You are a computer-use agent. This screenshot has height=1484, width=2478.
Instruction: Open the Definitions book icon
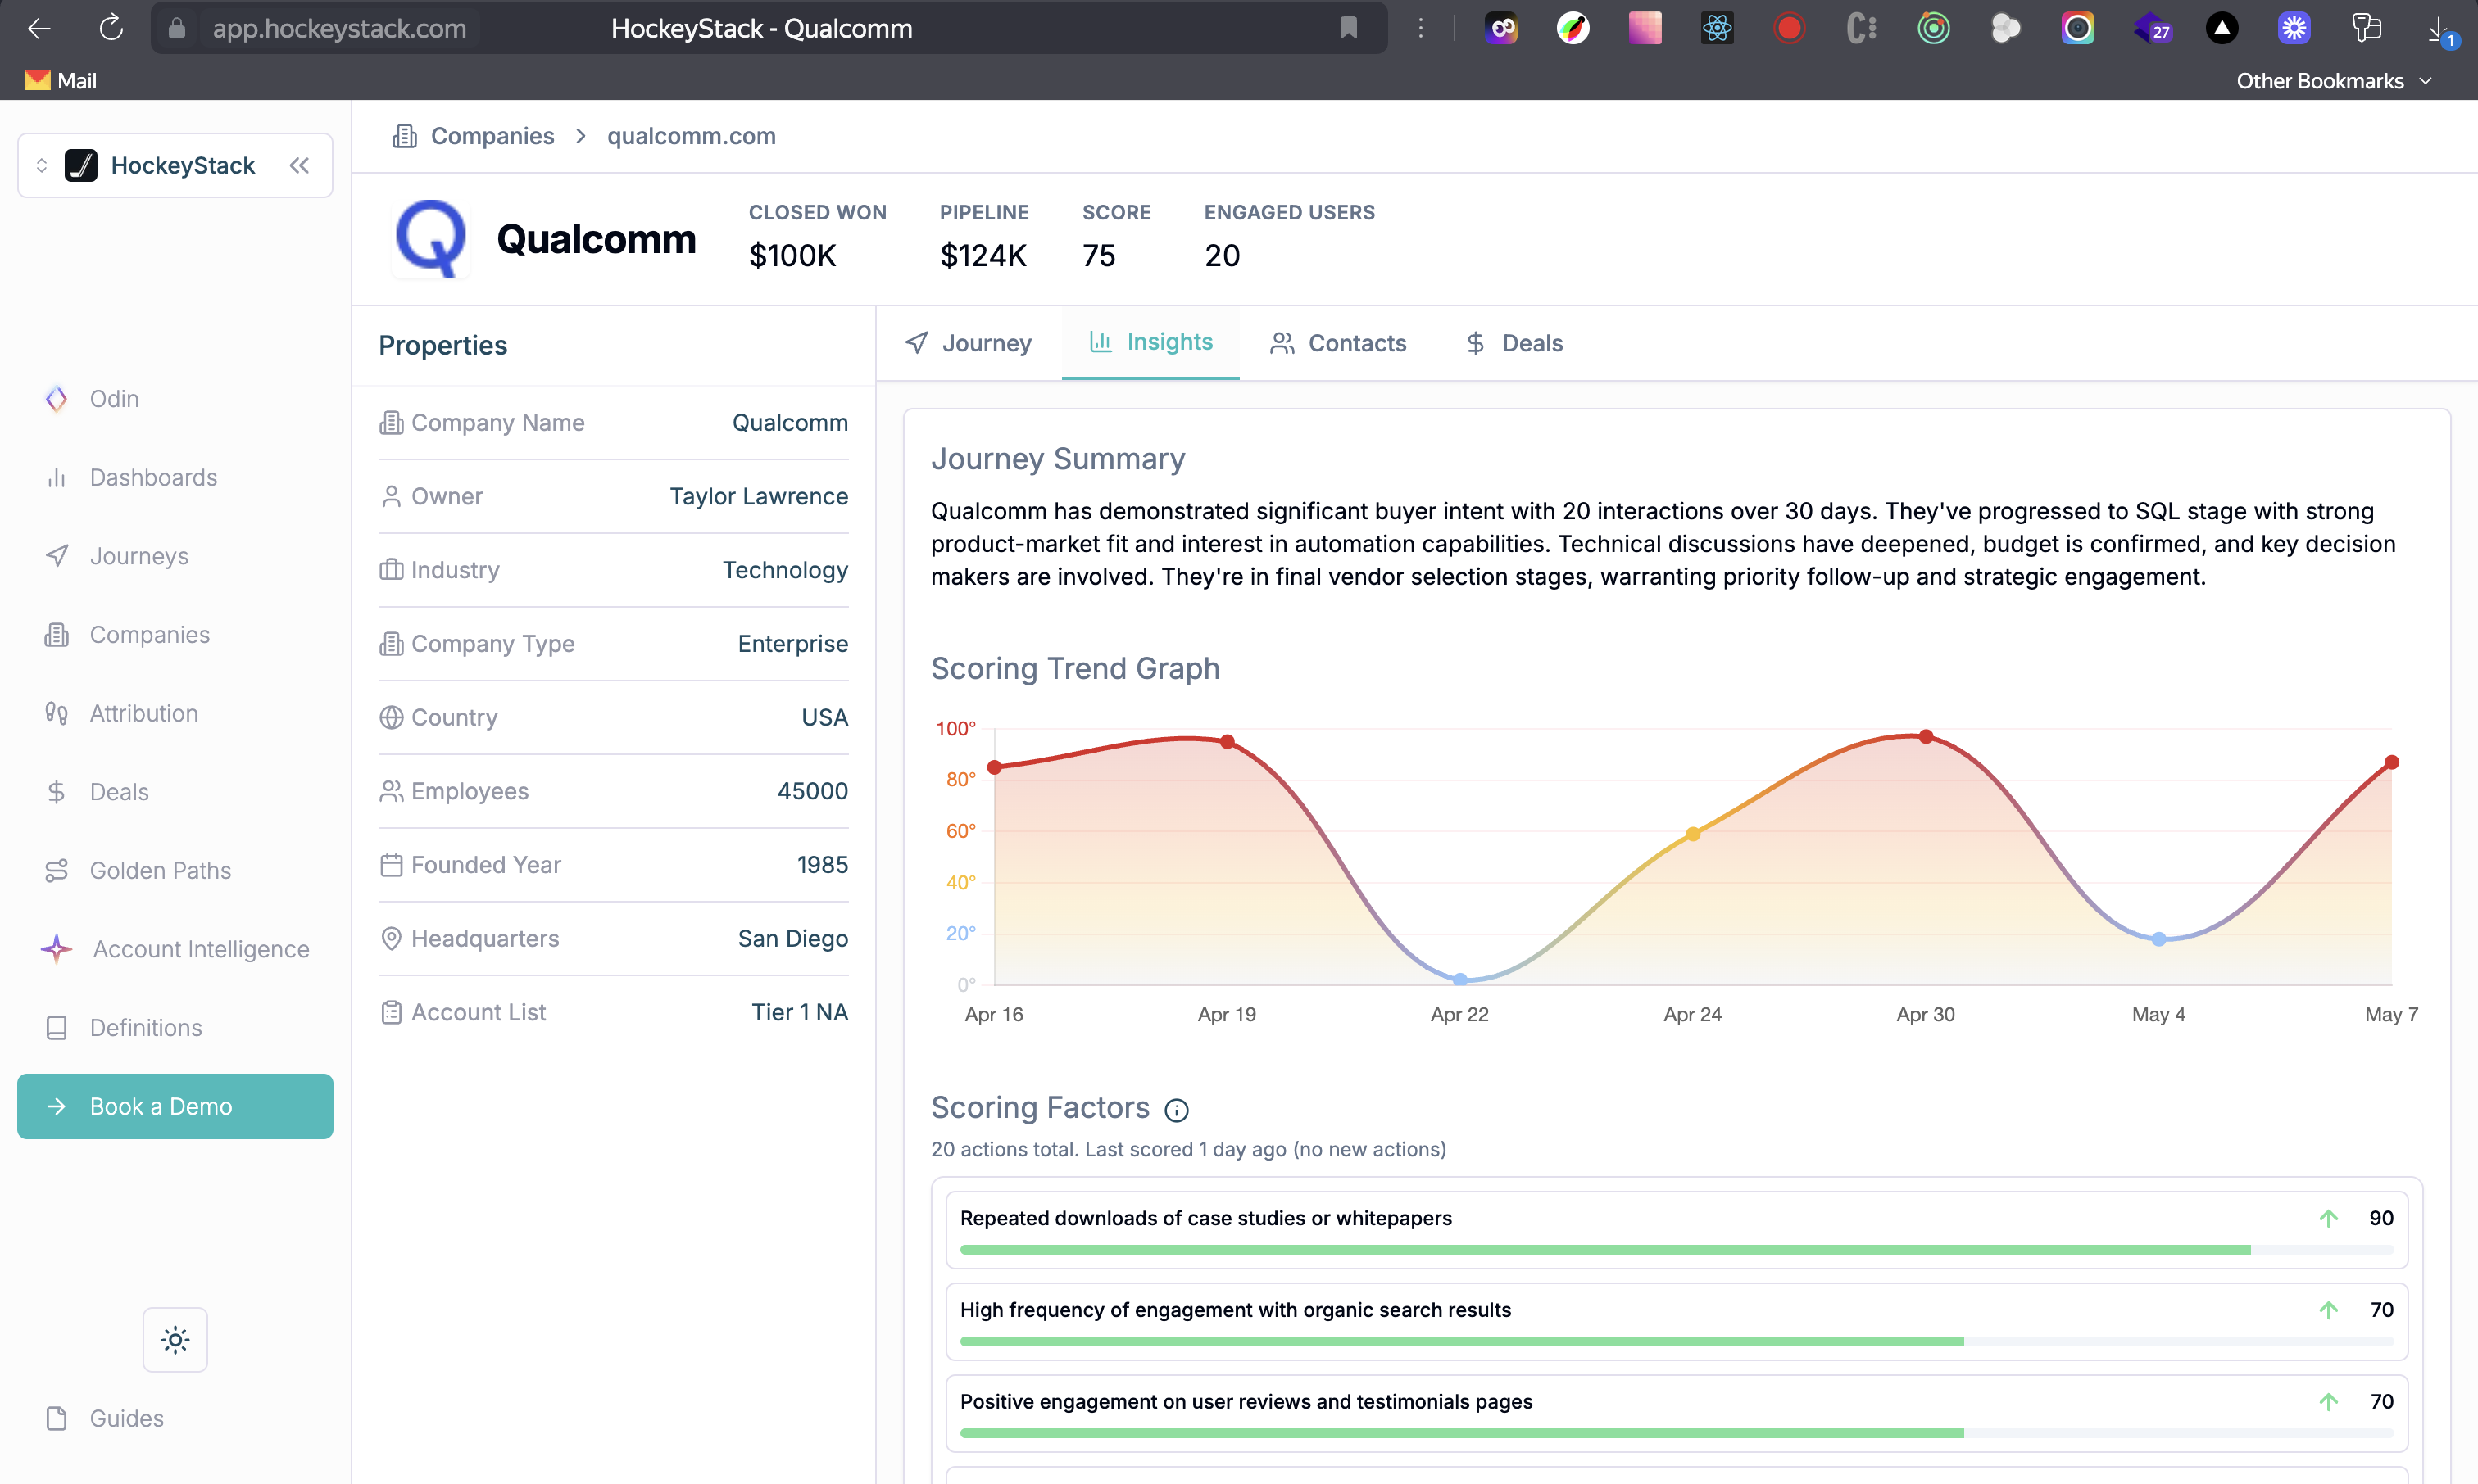tap(56, 1028)
